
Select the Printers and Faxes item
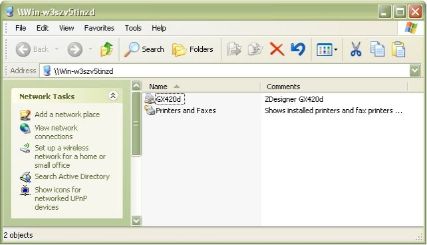[186, 111]
